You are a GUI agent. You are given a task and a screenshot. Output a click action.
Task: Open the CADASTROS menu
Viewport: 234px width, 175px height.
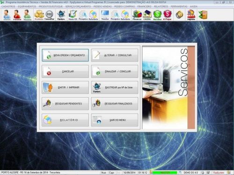pos(8,7)
